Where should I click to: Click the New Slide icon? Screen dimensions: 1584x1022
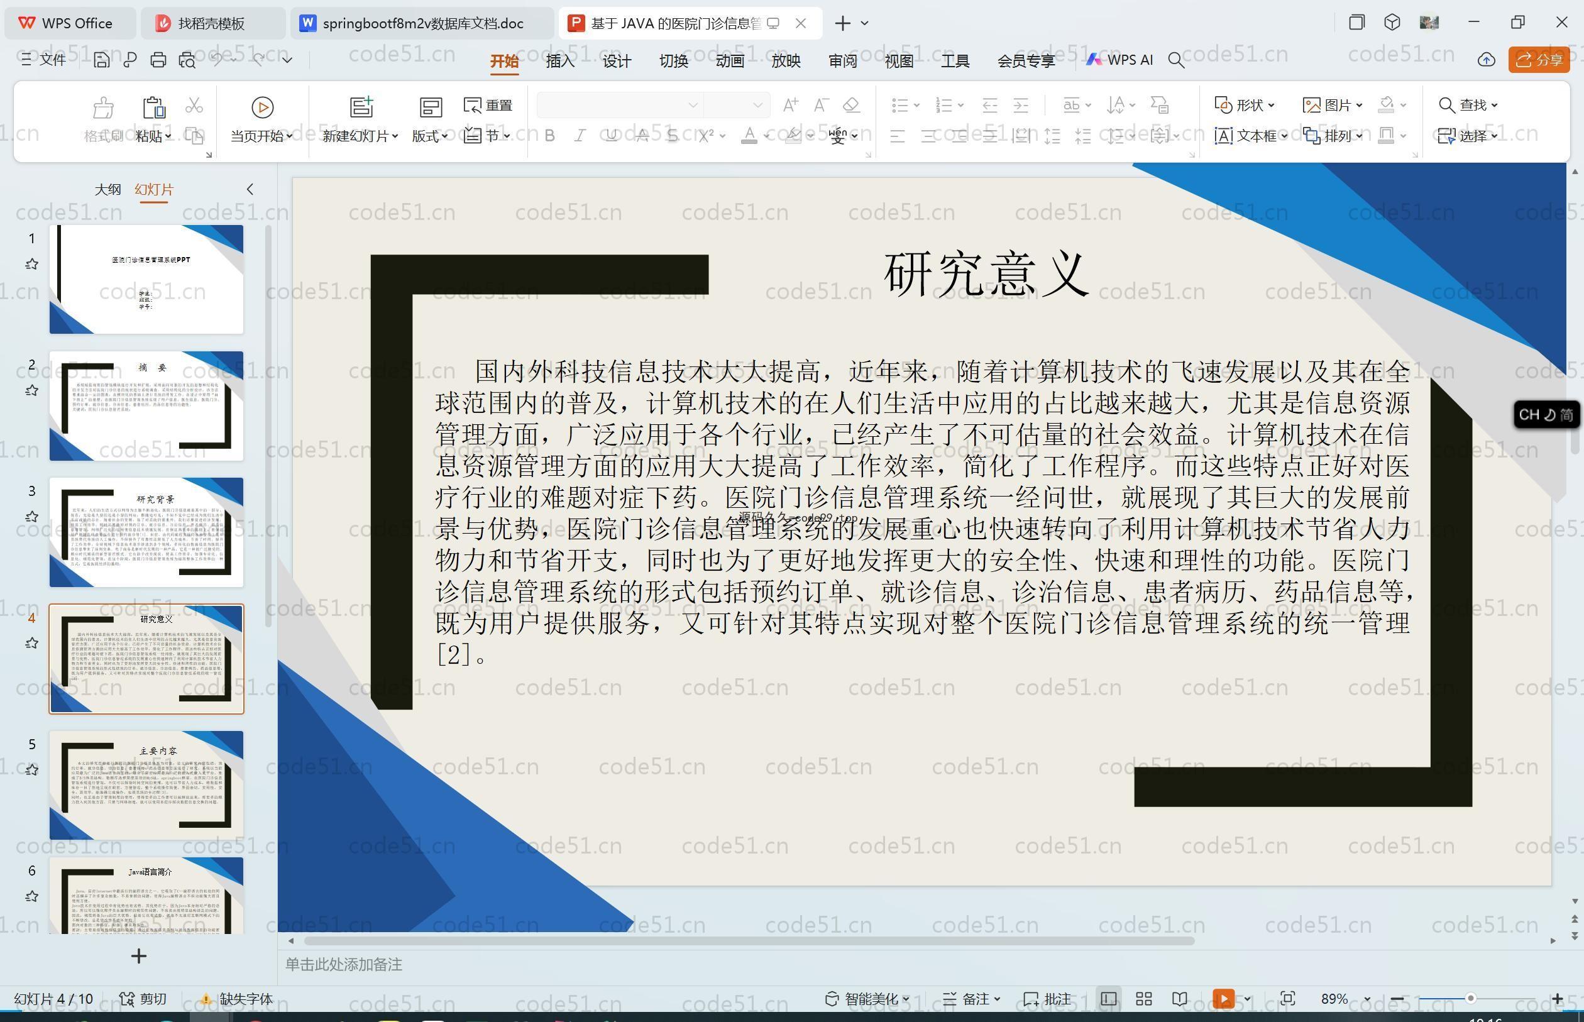[x=361, y=107]
